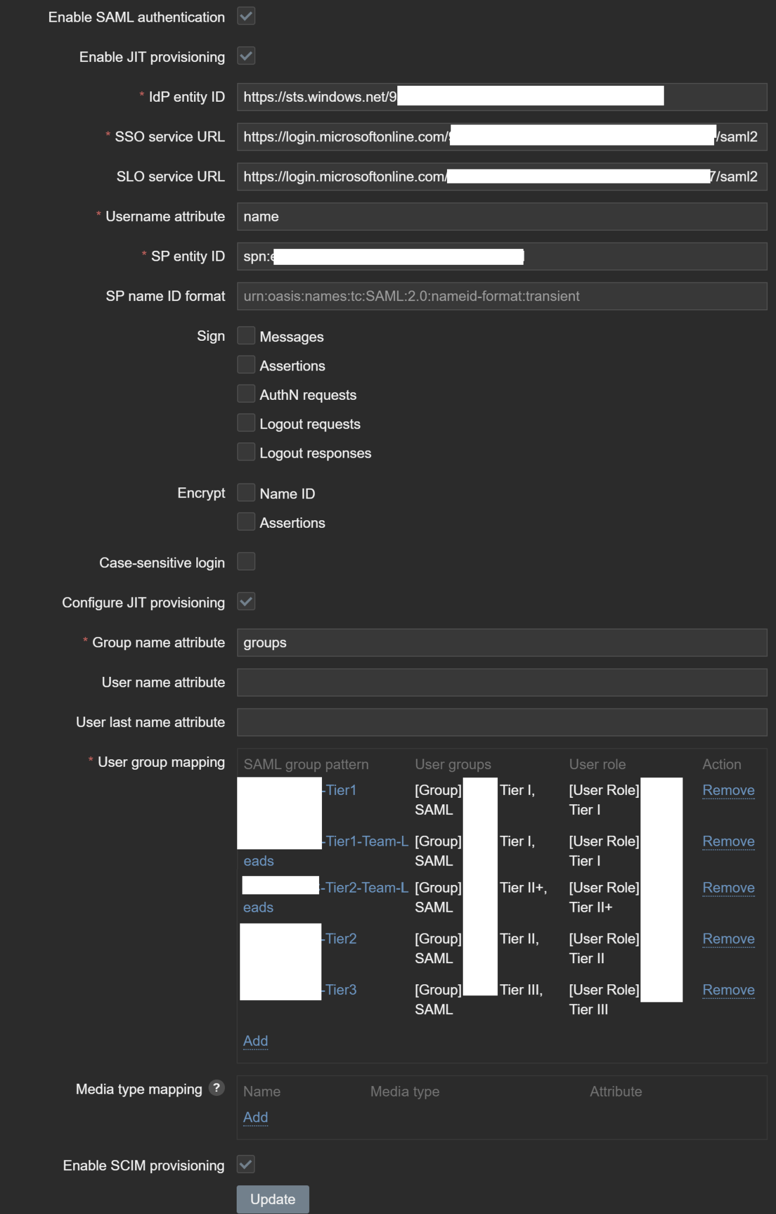Uncheck Configure JIT provisioning

246,602
